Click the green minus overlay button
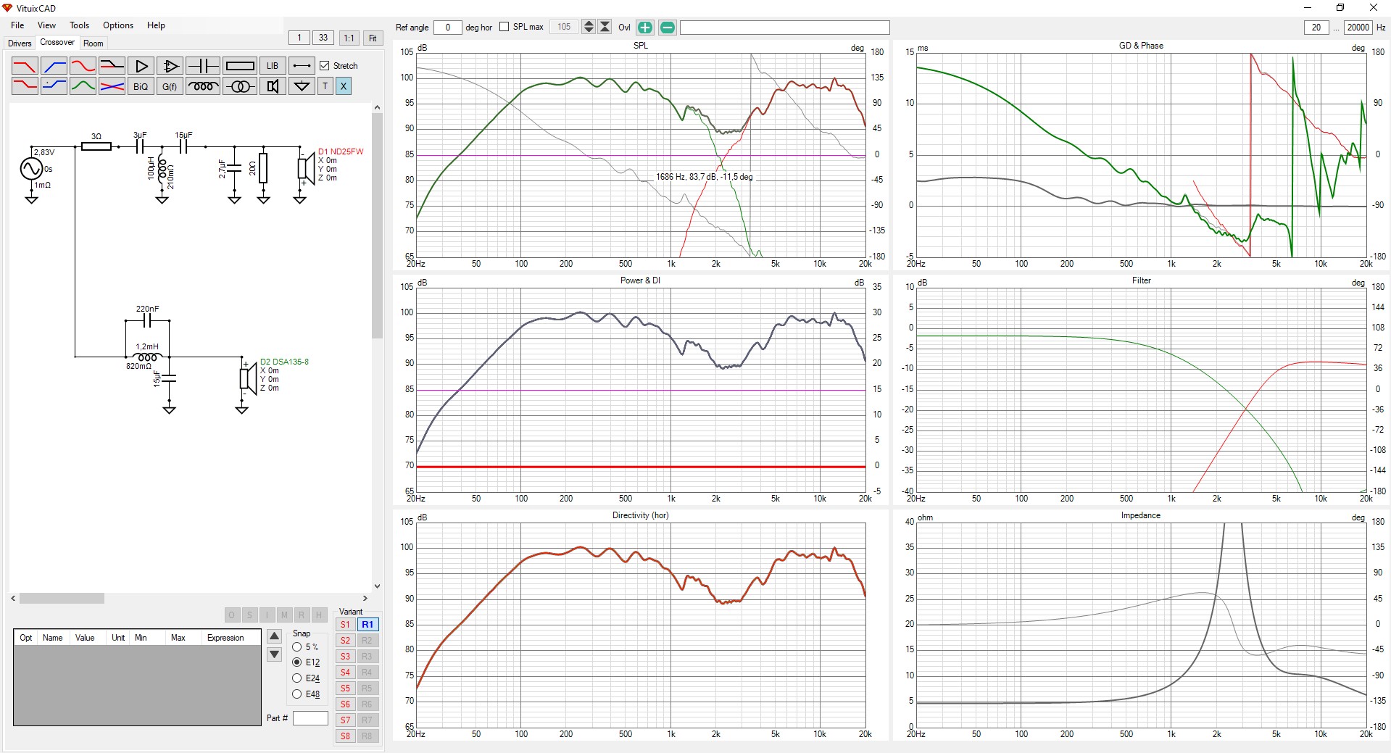 [668, 28]
